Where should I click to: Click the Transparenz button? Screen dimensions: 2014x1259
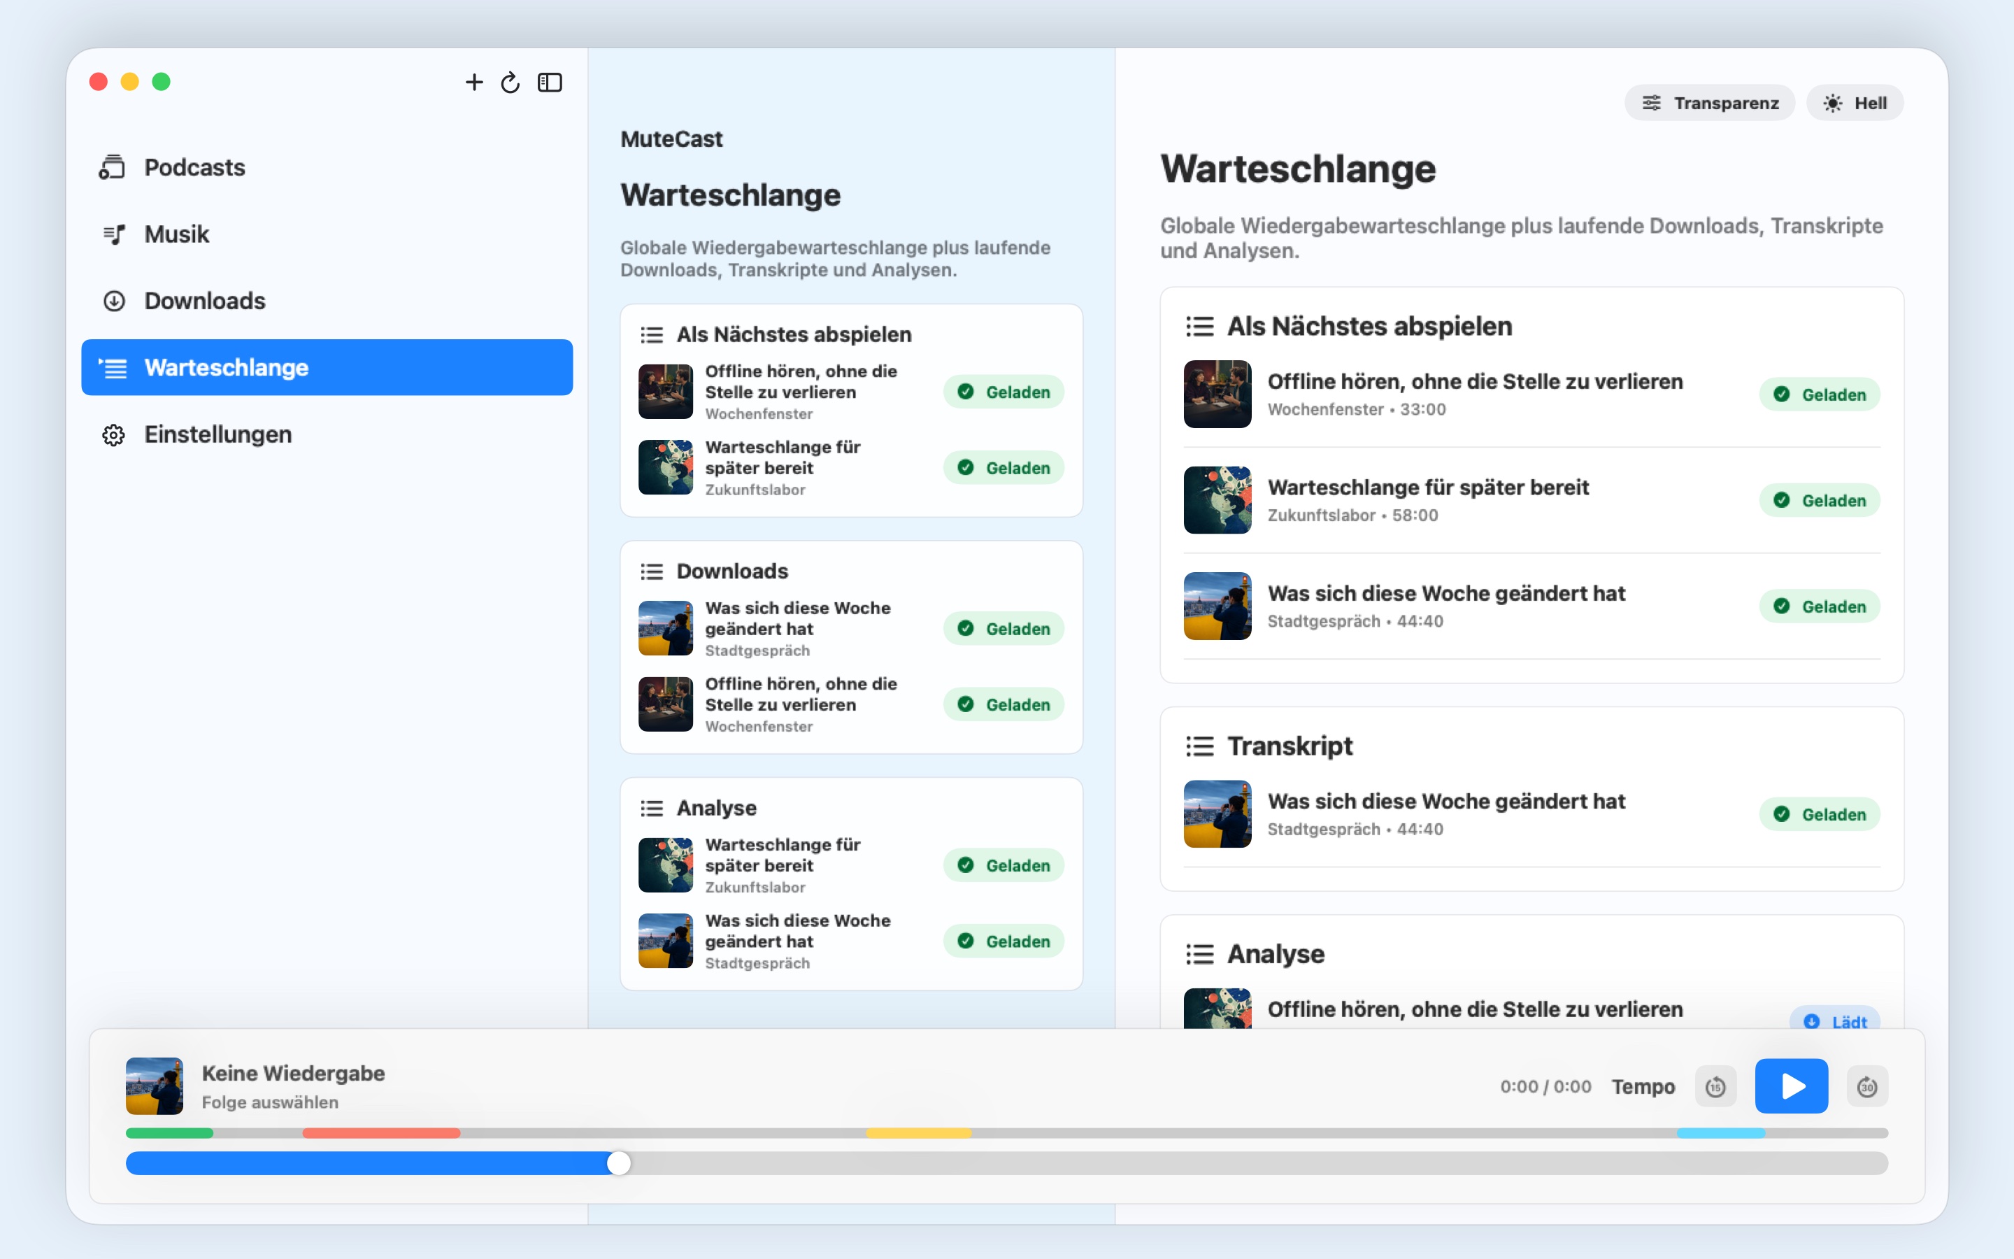(1709, 102)
